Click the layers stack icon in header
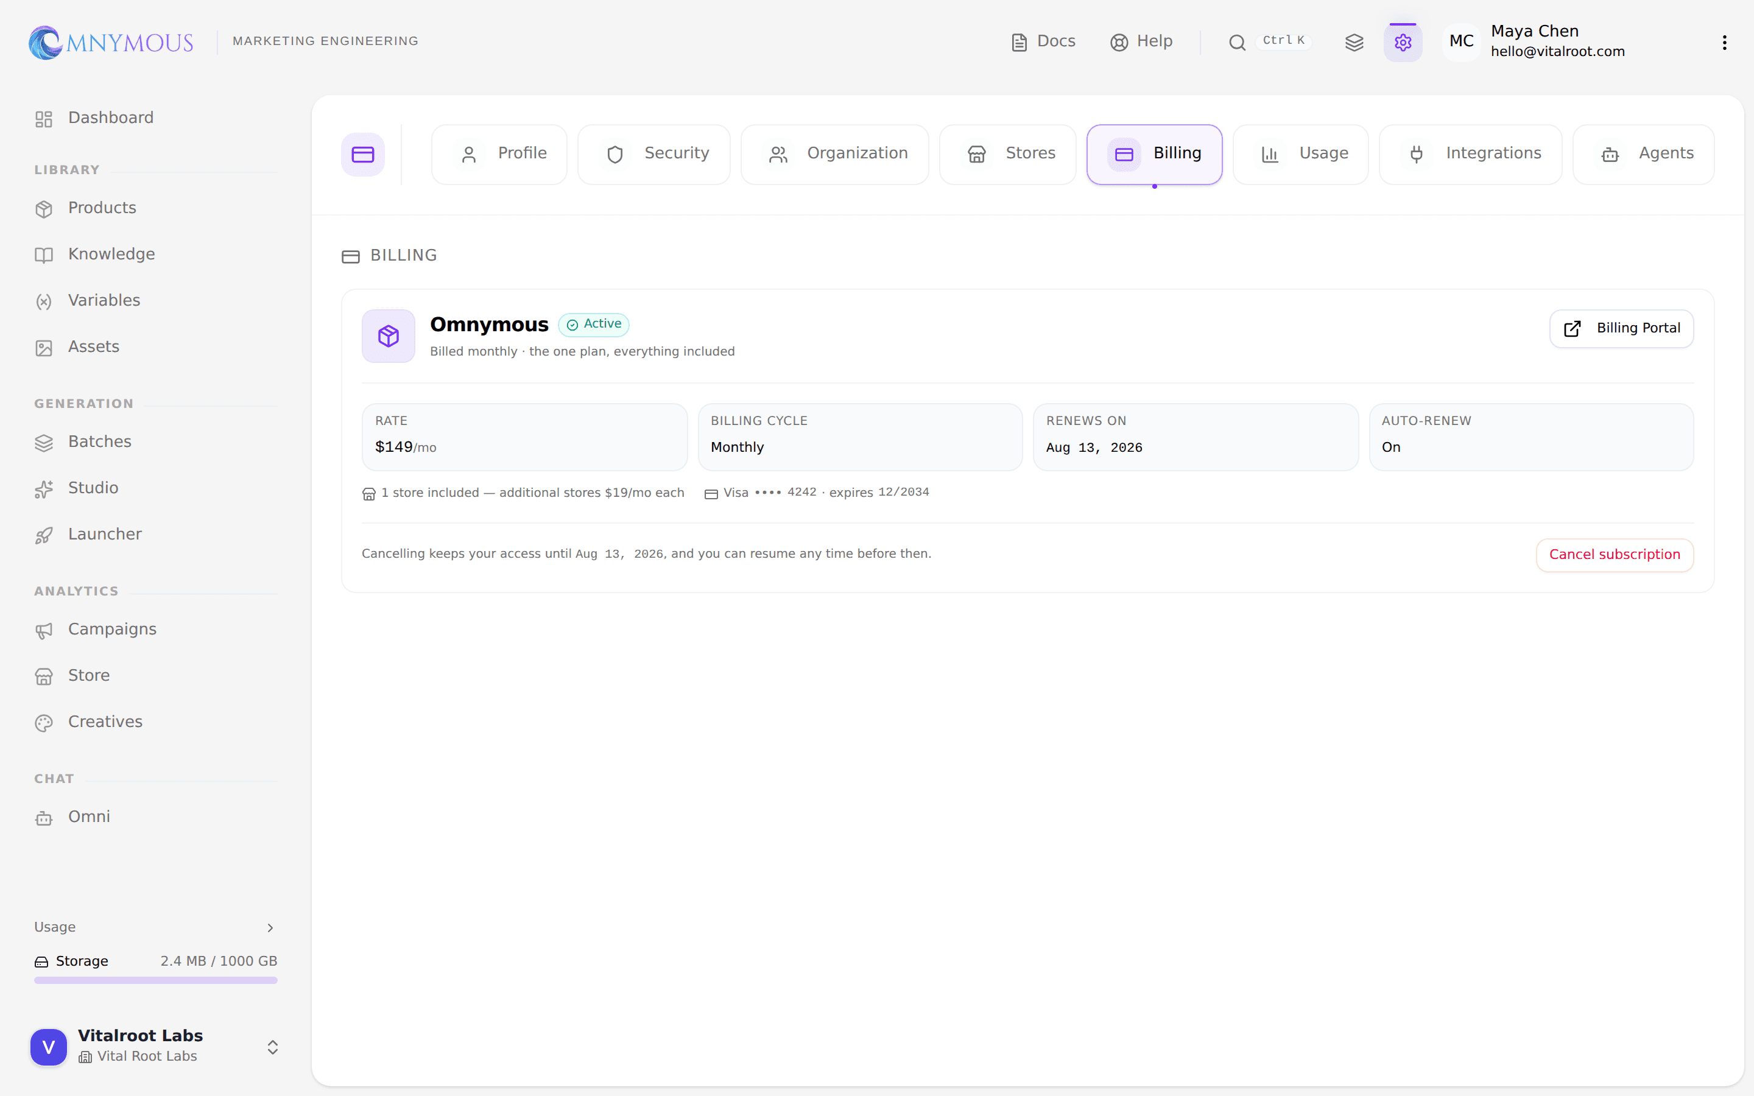 coord(1354,42)
